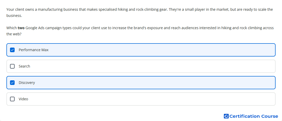Click the Discovery answer label
Viewport: 282px width, 121px height.
27,83
